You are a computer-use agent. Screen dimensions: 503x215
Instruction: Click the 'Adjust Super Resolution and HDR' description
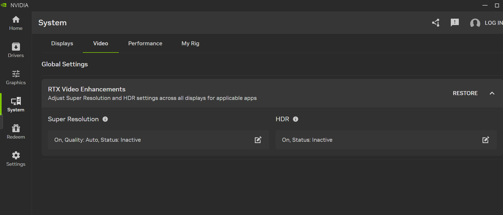coord(152,98)
